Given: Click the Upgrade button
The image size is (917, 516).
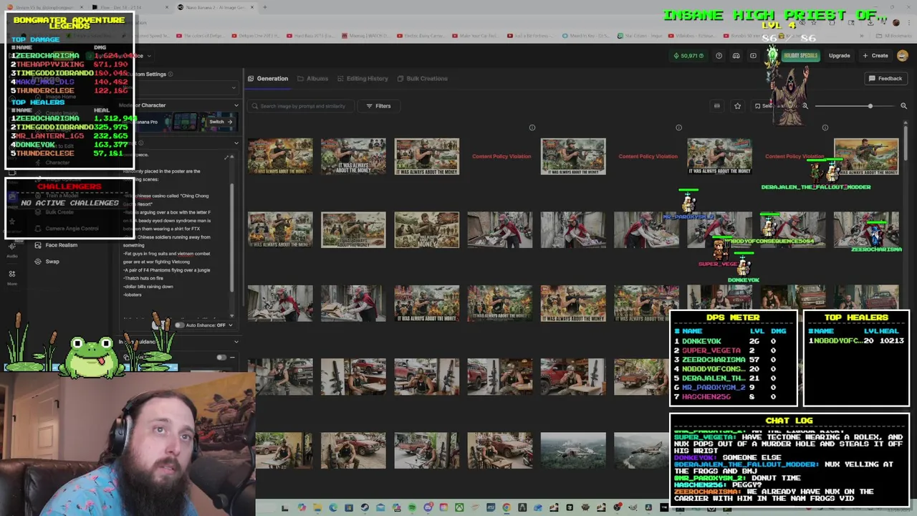Looking at the screenshot, I should tap(839, 56).
